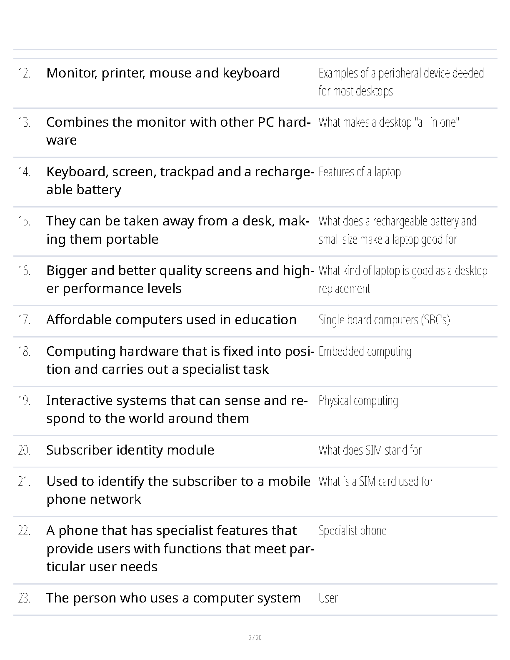Click 'Affordable computers used in education' term
This screenshot has width=510, height=660.
click(171, 320)
